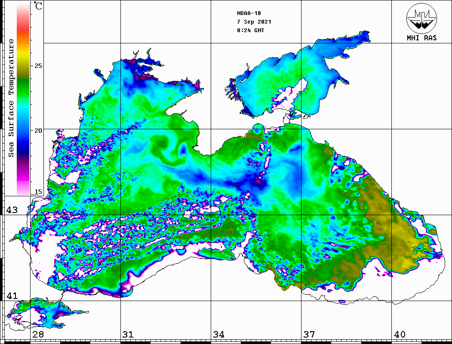Click the MHI RAS circular logo

(421, 18)
